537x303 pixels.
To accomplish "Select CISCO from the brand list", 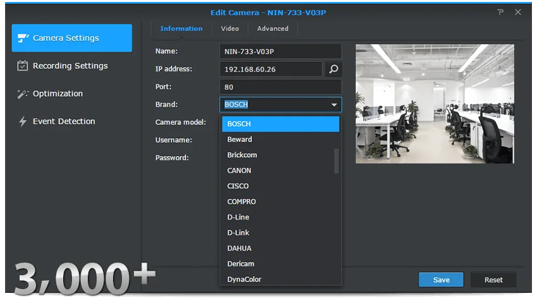I will [281, 186].
